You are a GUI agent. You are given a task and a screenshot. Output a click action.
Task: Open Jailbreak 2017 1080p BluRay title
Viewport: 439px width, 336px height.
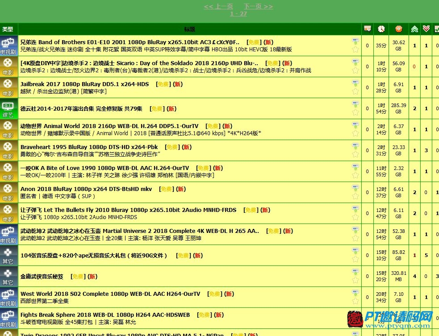pos(84,84)
